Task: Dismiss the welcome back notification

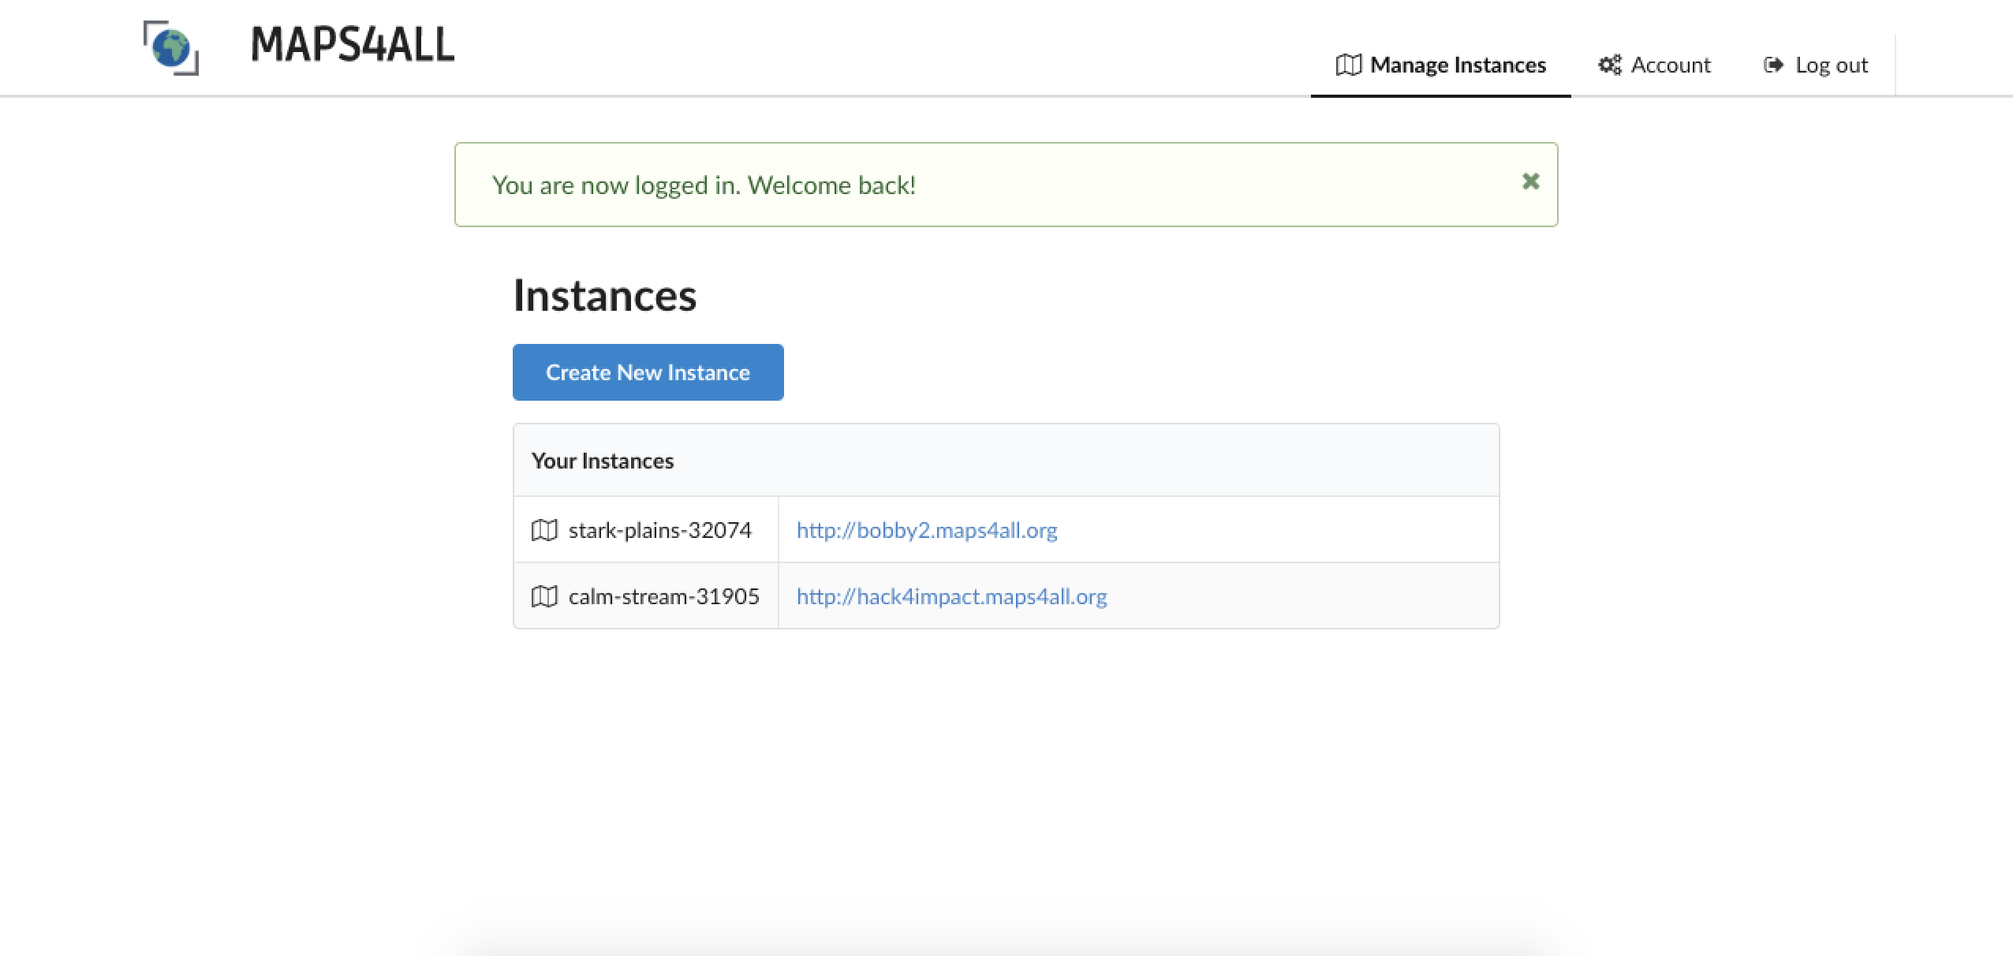Action: (x=1530, y=181)
